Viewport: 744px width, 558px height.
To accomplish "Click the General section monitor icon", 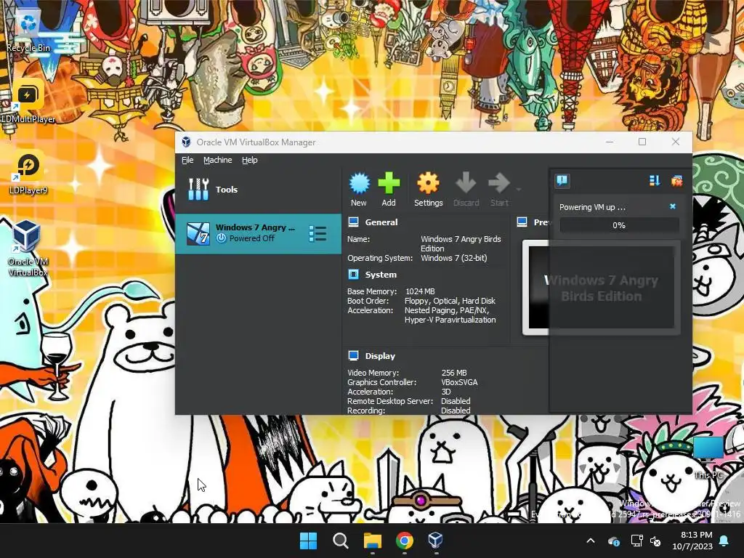I will click(x=354, y=222).
